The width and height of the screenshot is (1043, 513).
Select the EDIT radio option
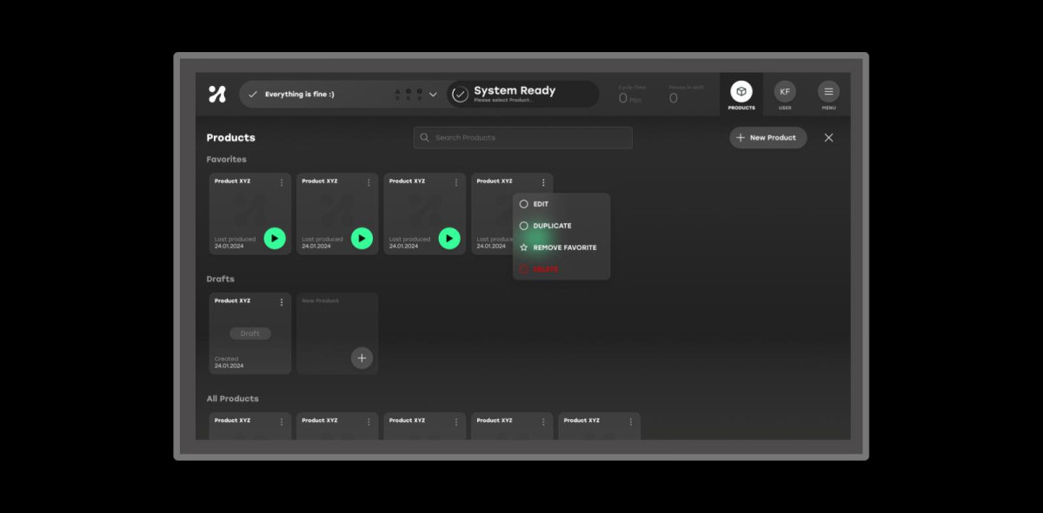(524, 204)
